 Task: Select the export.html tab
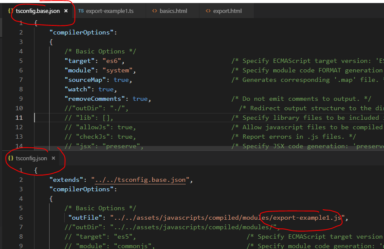(x=227, y=11)
